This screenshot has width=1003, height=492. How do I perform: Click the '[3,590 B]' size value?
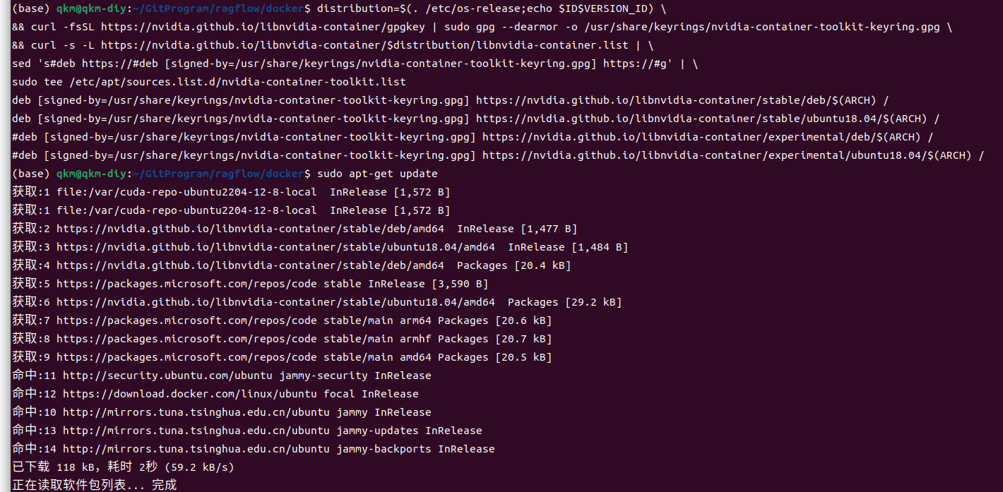click(x=460, y=284)
